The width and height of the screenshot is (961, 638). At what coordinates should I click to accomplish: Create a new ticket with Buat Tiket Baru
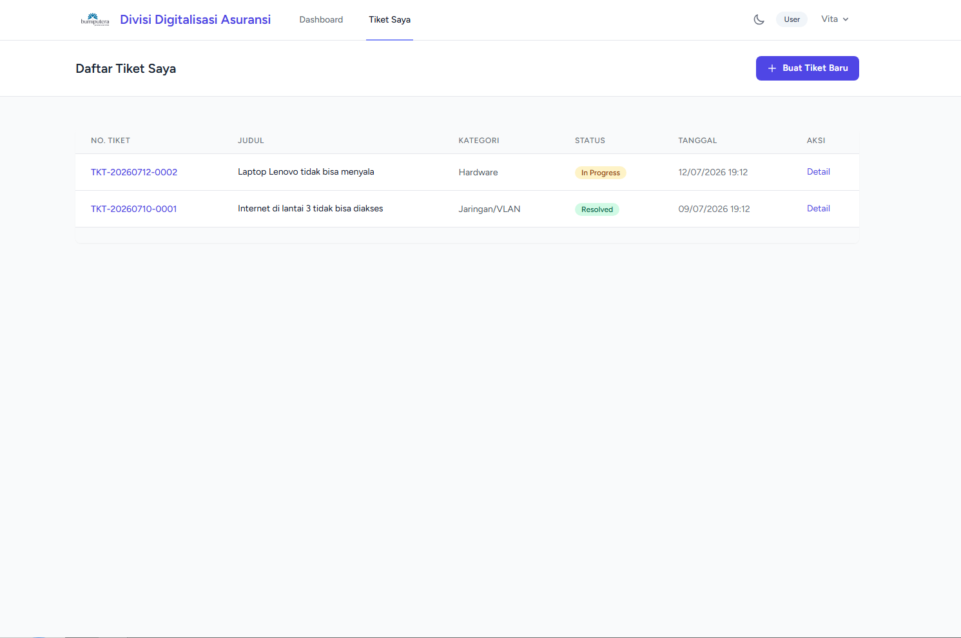tap(807, 68)
